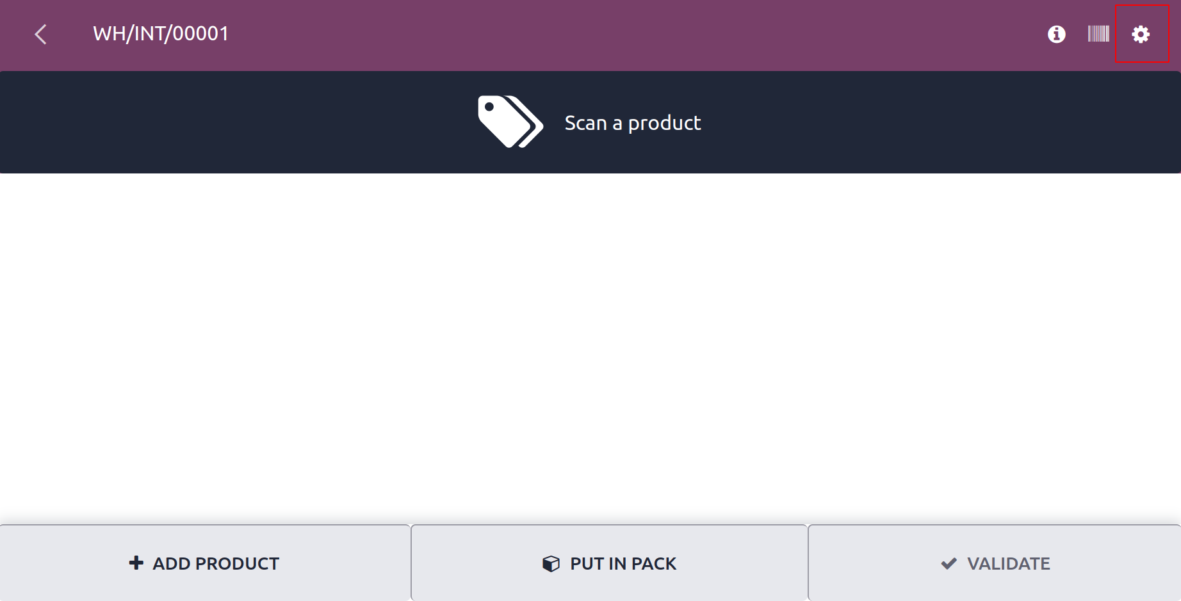This screenshot has width=1181, height=601.
Task: Open the highlighted gear menu at top right
Action: [x=1141, y=35]
